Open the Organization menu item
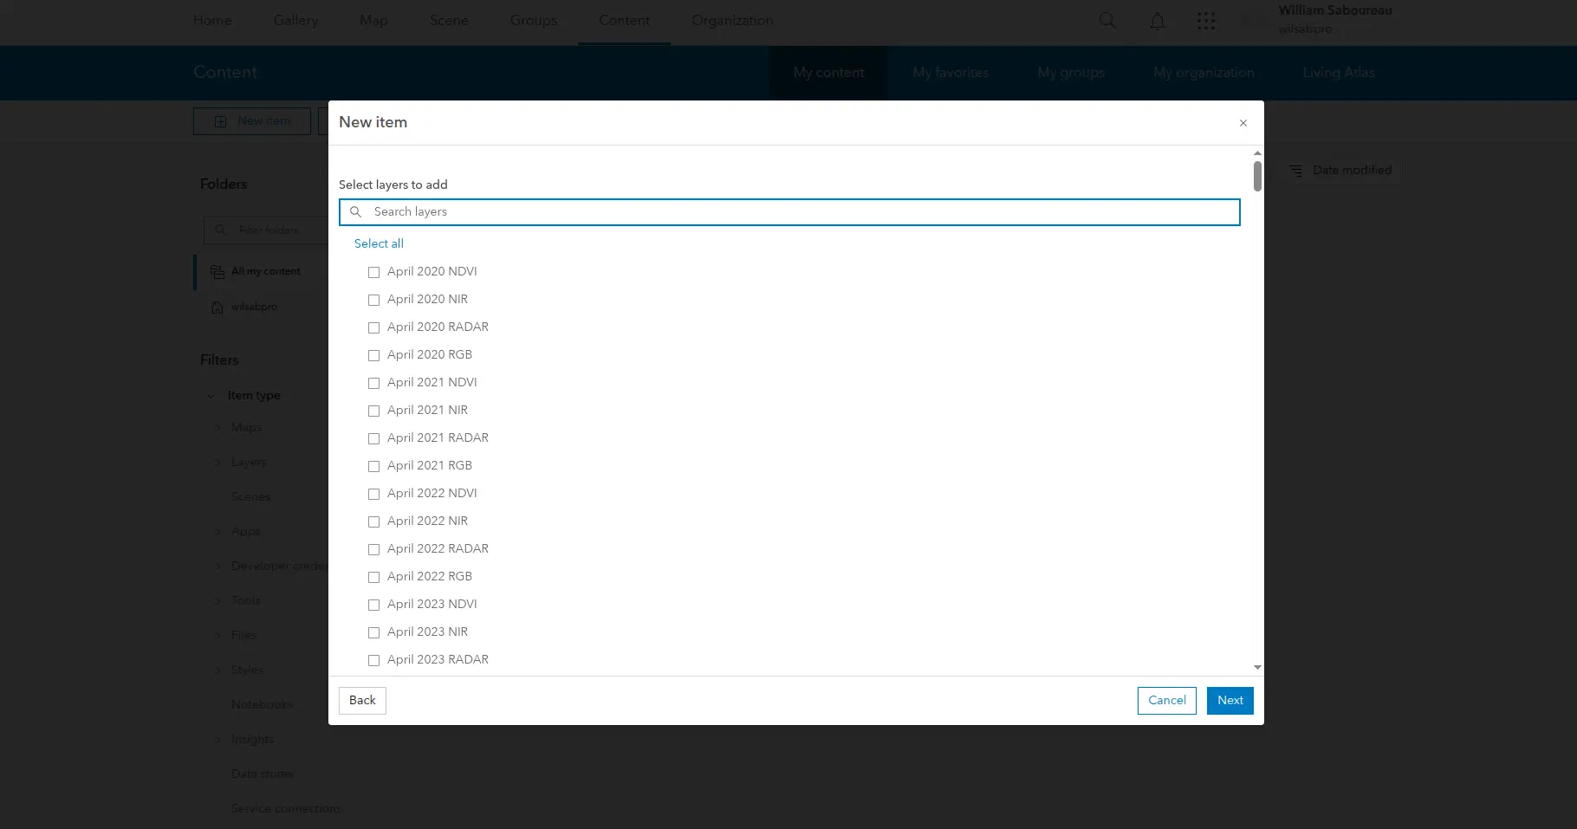Screen dimensions: 1577x829 [731, 20]
